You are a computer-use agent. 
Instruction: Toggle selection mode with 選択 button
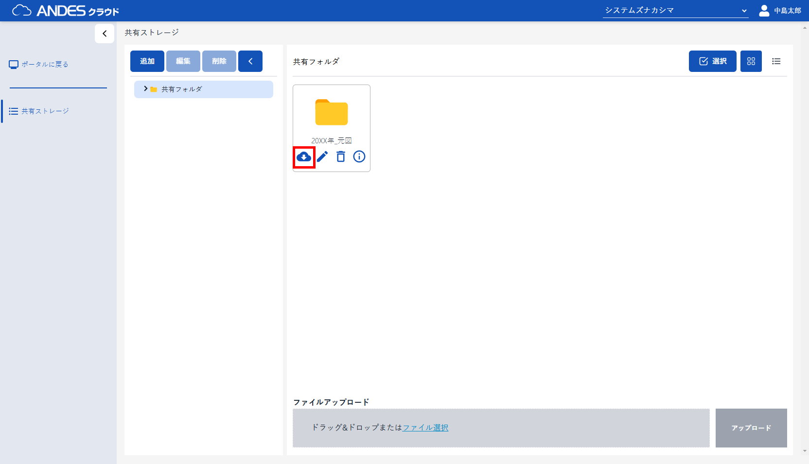712,61
